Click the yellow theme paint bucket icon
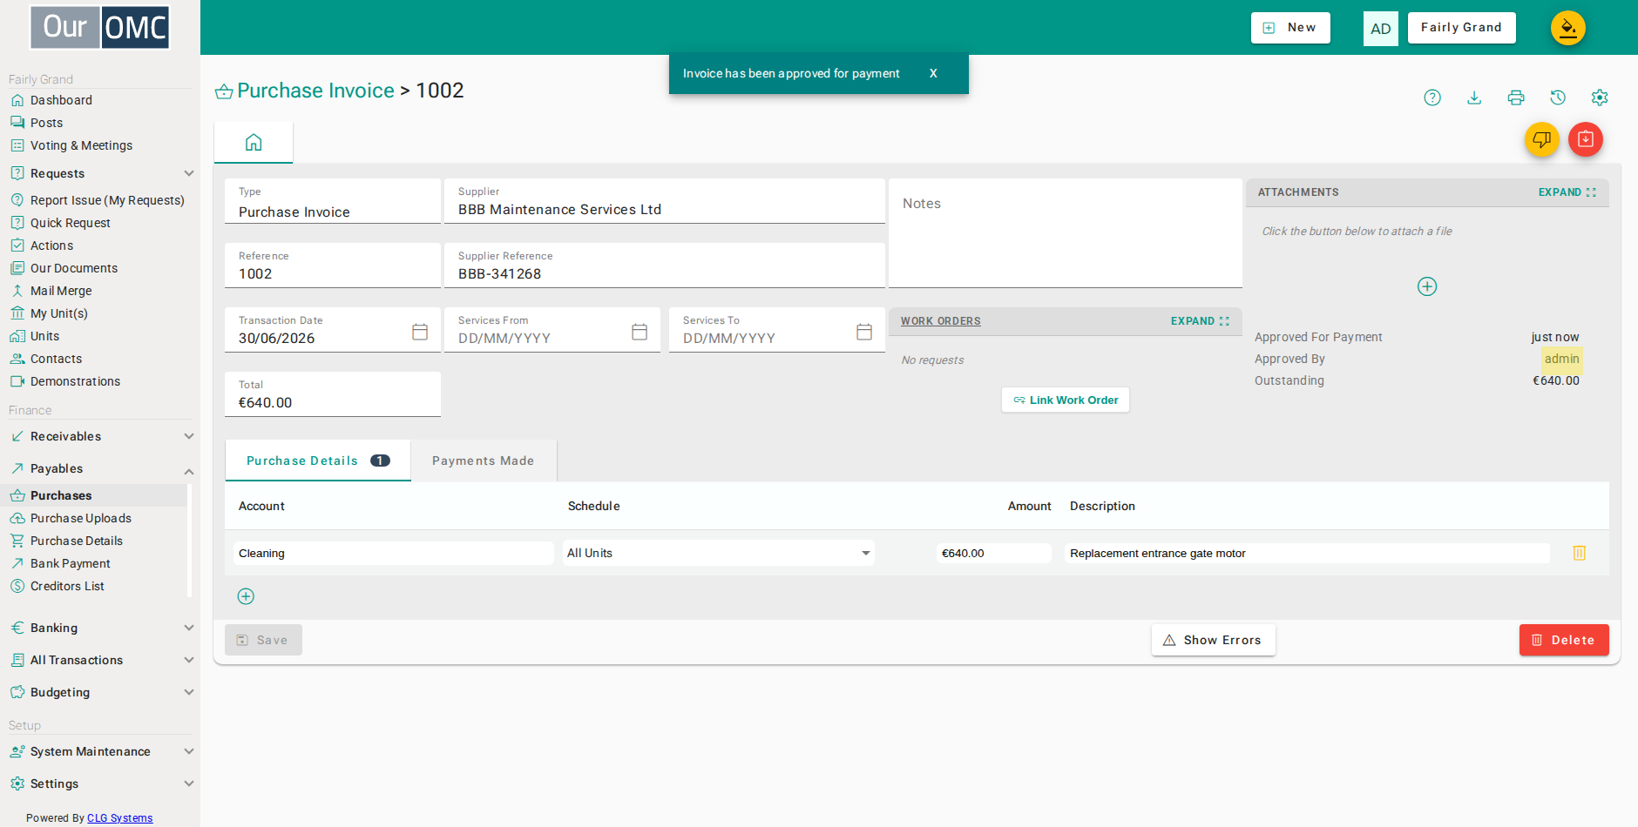Screen dimensions: 1638x827 pos(1568,28)
